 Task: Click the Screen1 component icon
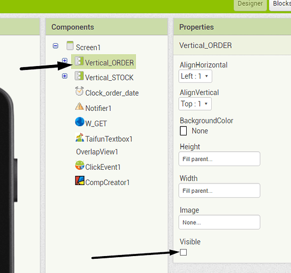[x=70, y=46]
